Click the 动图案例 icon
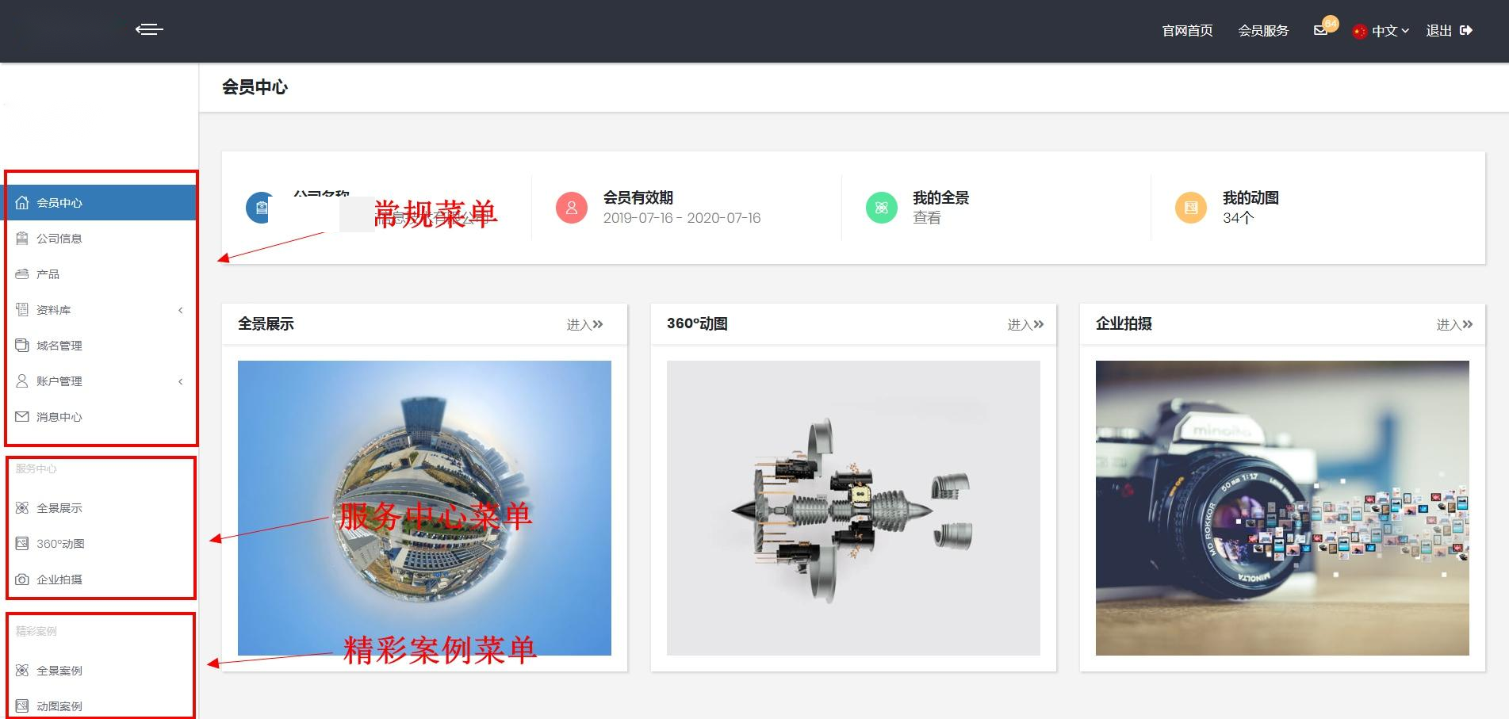This screenshot has width=1509, height=719. coord(21,706)
